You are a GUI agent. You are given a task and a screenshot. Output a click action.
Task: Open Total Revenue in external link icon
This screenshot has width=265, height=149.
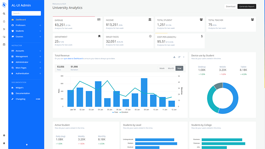(x=179, y=57)
